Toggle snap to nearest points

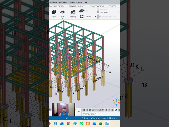106,110
